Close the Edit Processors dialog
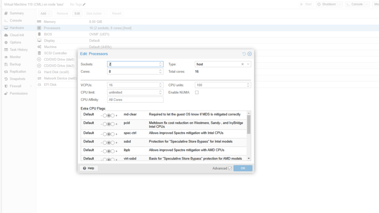The width and height of the screenshot is (379, 213). pyautogui.click(x=249, y=54)
